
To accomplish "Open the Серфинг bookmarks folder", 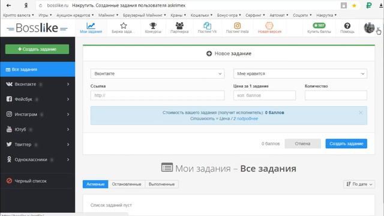I will point(255,15).
